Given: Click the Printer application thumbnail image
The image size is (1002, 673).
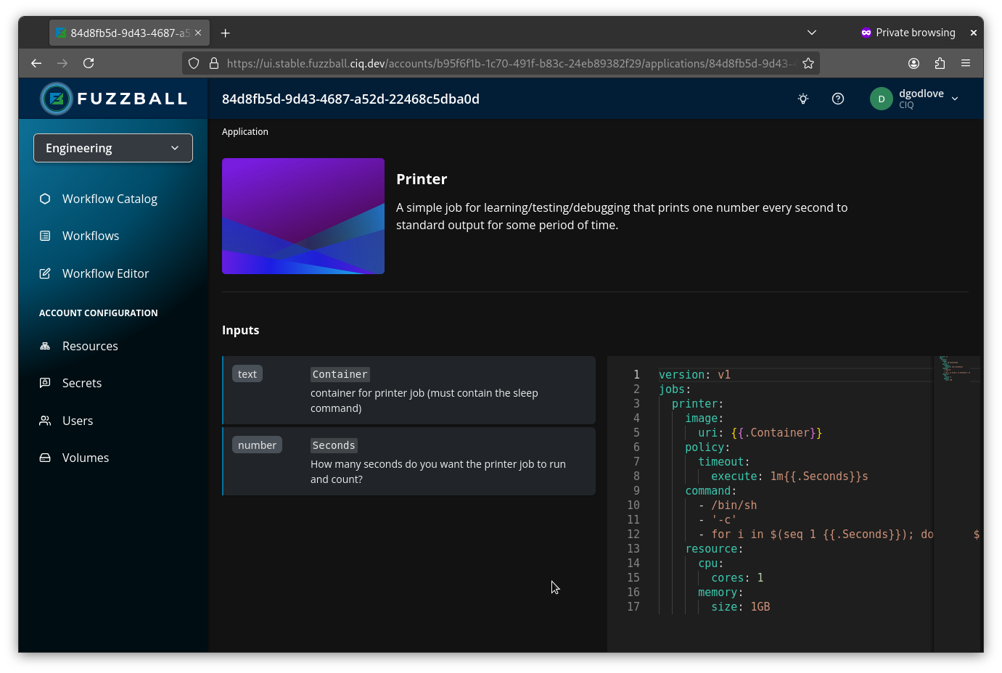Looking at the screenshot, I should 303,216.
